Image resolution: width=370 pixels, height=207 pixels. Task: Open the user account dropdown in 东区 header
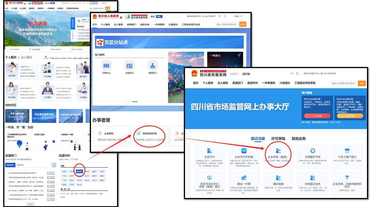tap(237, 16)
